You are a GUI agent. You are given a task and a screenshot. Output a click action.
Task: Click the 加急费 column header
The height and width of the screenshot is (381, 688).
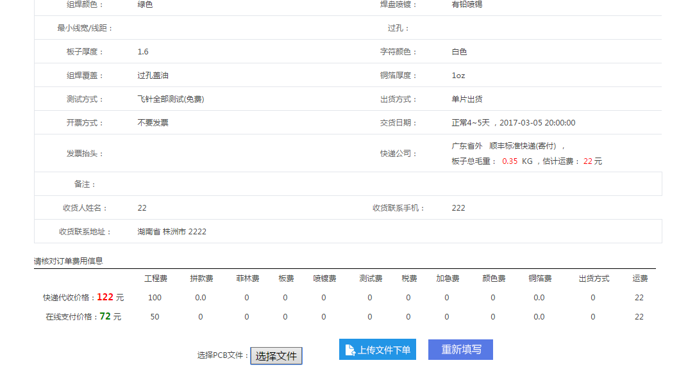[x=448, y=279]
